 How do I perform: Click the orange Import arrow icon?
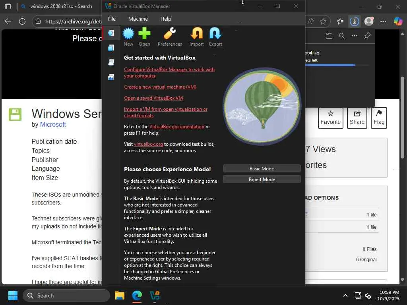pyautogui.click(x=196, y=33)
